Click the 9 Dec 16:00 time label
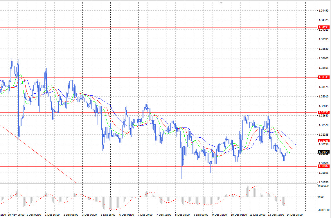Screen dimensions: 331x218 (220, 215)
